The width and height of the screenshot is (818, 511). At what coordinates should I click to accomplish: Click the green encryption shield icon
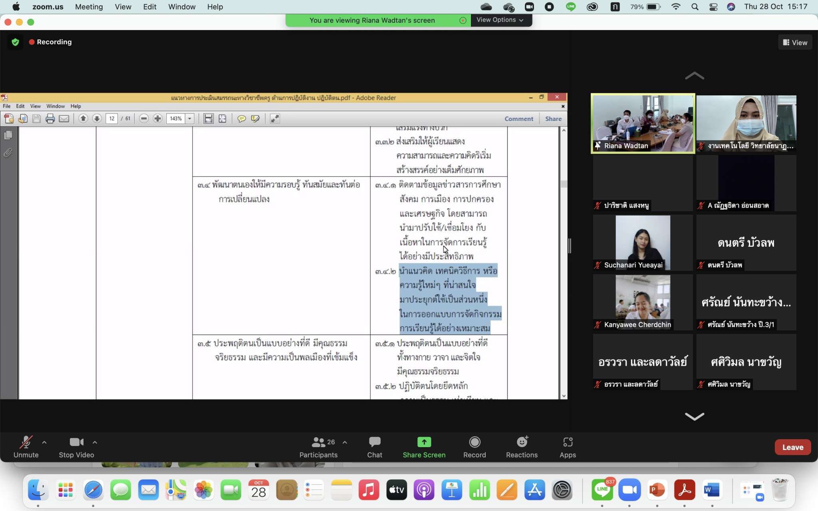click(x=15, y=42)
